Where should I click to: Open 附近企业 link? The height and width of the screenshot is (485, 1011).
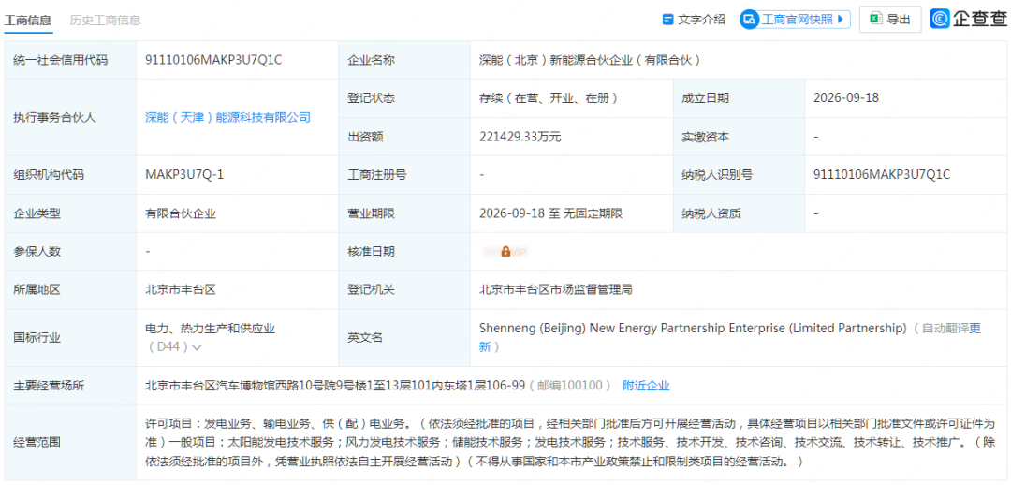pyautogui.click(x=646, y=386)
